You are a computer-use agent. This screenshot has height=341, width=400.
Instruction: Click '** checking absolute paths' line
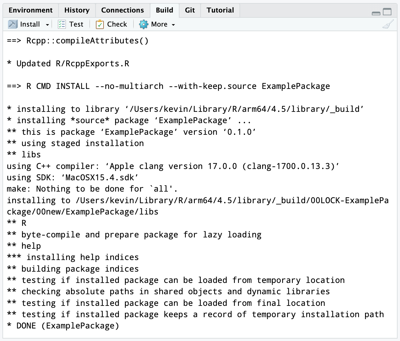coord(168,291)
